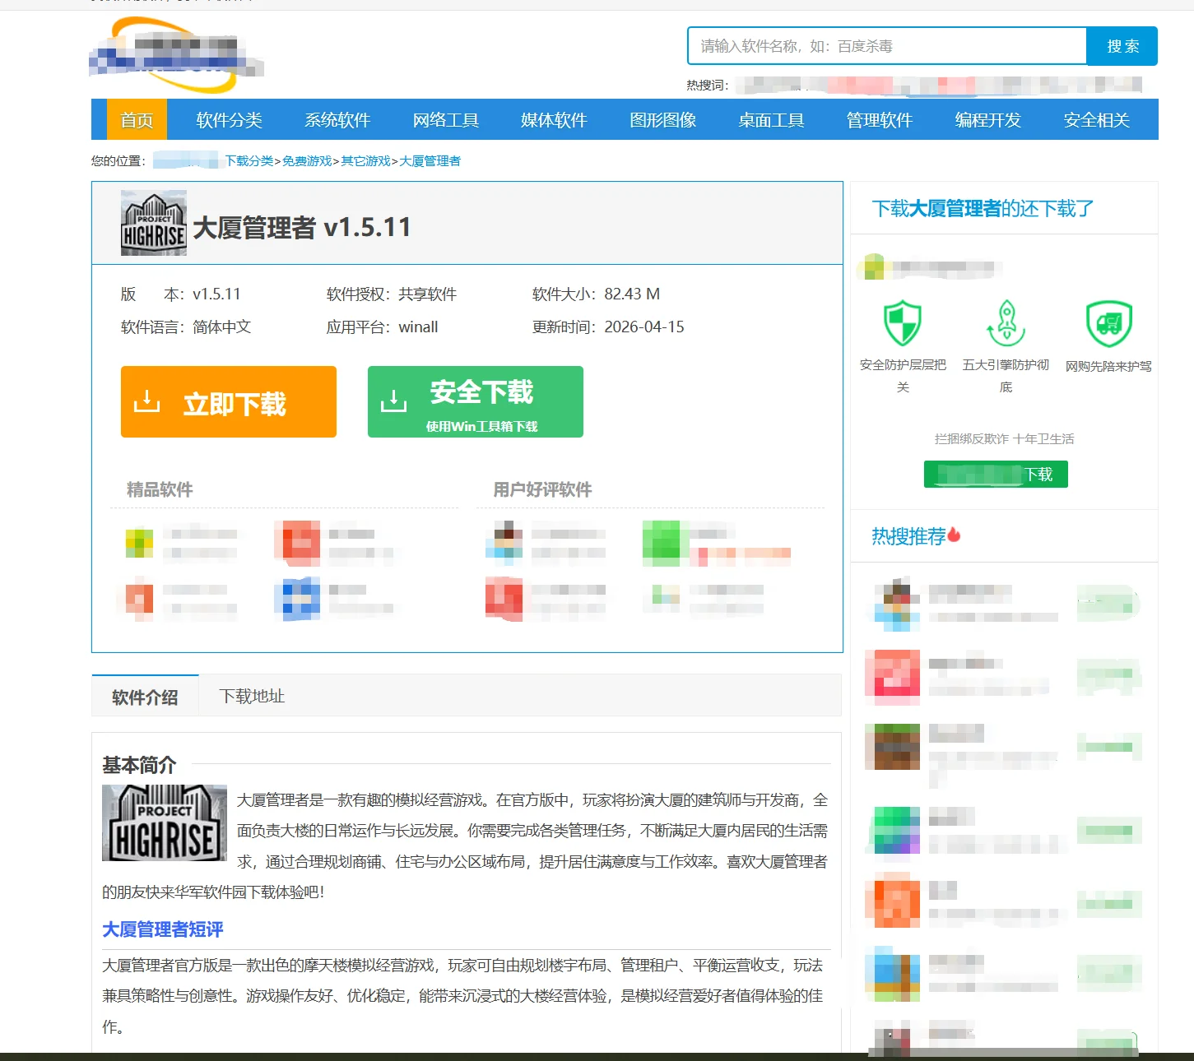Click the download arrow icon in 立即下载

[146, 401]
